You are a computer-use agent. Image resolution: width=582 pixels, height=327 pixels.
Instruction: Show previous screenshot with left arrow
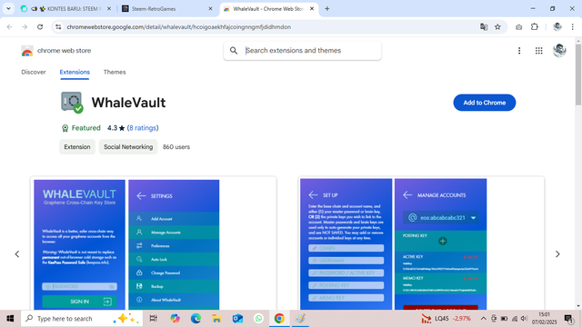click(x=17, y=254)
